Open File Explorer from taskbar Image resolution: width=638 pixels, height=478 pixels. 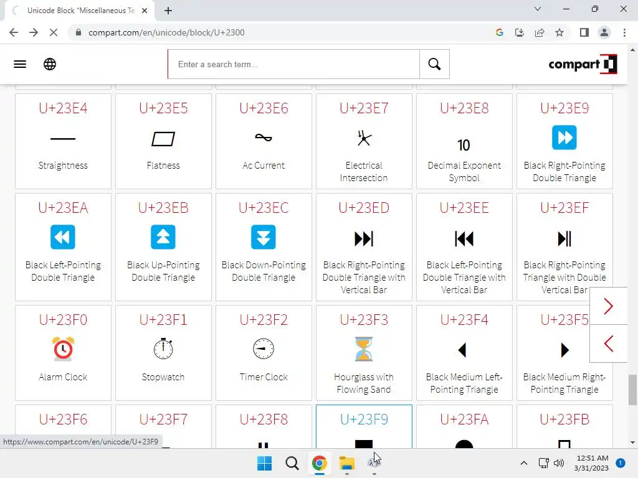[x=346, y=463]
